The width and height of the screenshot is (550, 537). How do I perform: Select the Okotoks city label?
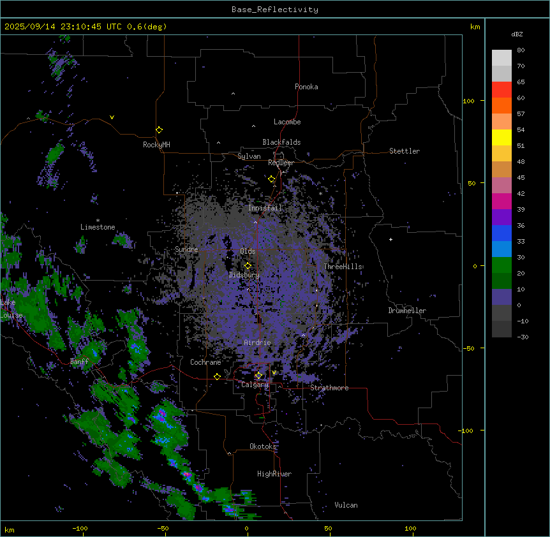point(263,446)
